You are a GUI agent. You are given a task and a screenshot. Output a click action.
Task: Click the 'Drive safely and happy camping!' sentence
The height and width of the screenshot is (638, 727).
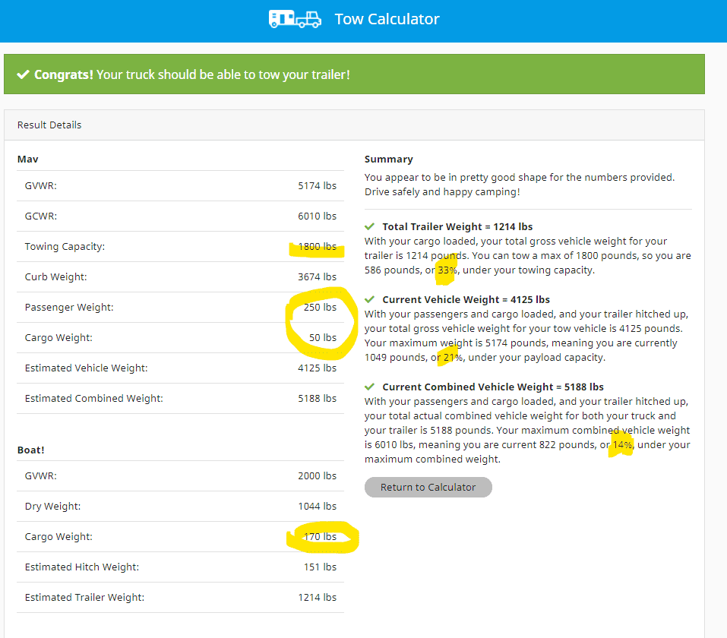click(442, 191)
